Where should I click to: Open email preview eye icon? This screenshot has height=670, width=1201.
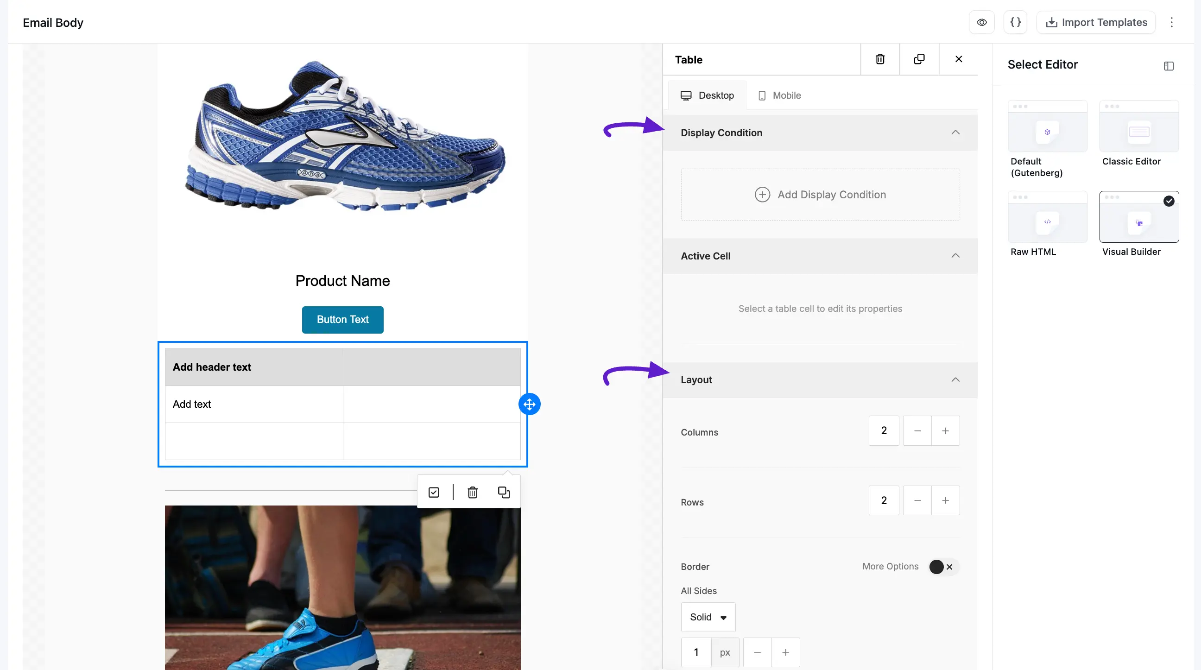(x=981, y=22)
